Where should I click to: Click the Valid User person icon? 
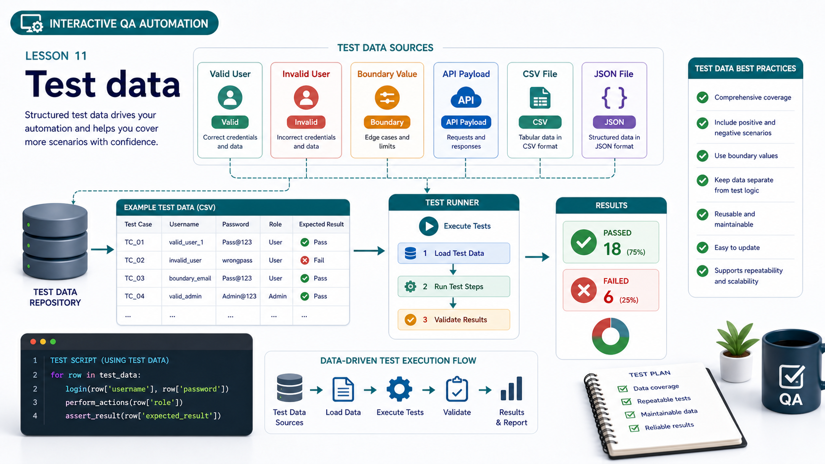point(230,98)
